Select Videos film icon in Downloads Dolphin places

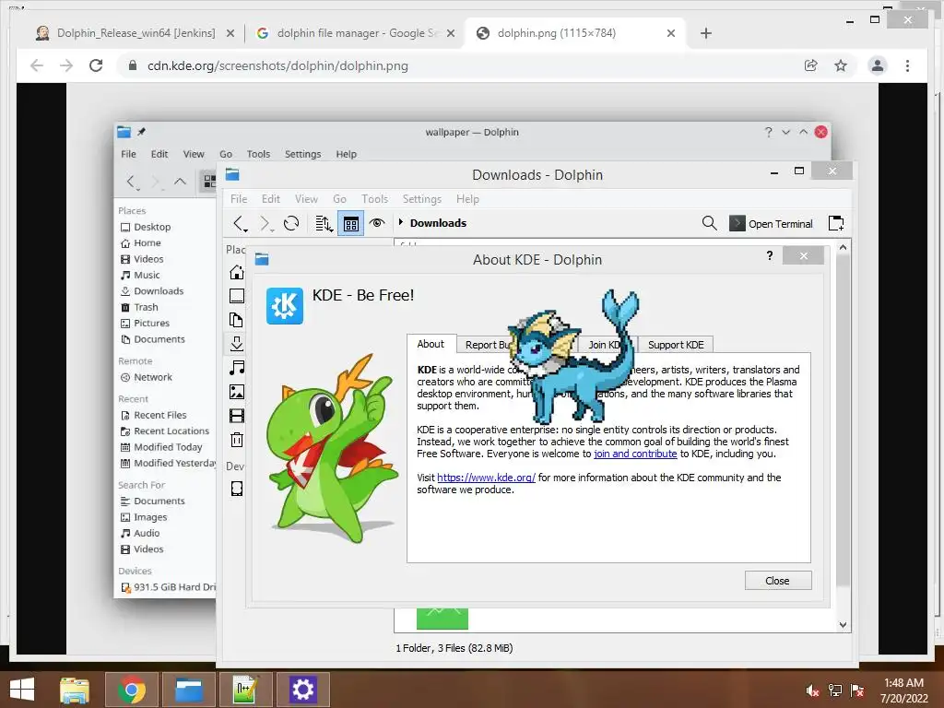pyautogui.click(x=237, y=416)
